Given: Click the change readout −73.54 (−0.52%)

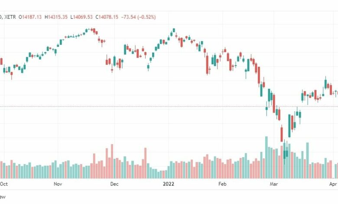Looking at the screenshot, I should point(138,17).
